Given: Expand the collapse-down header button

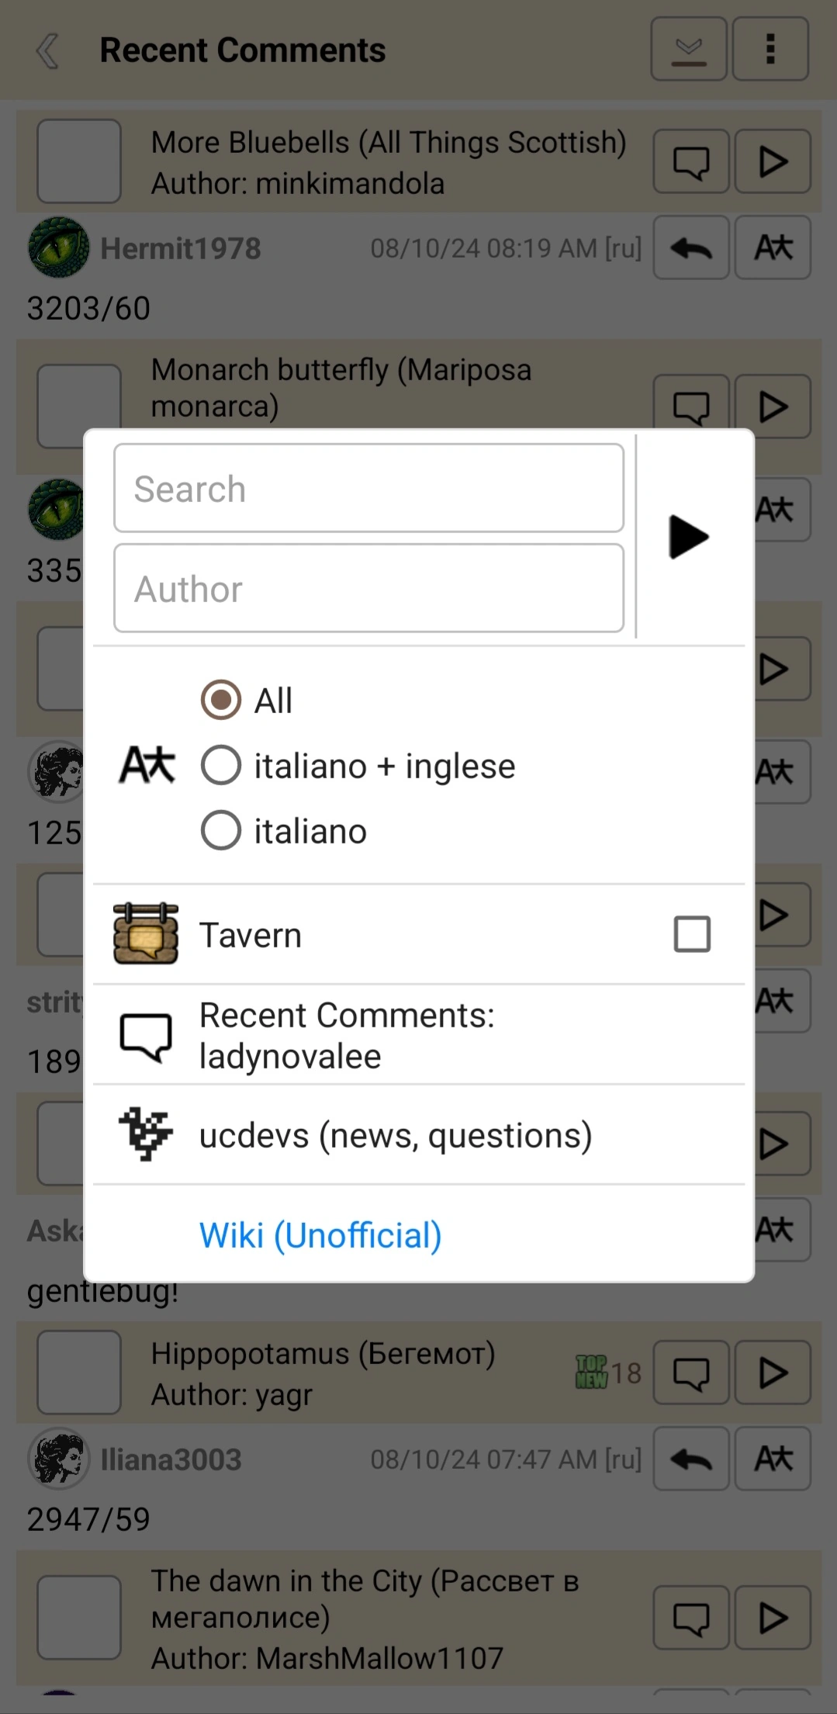Looking at the screenshot, I should coord(688,50).
